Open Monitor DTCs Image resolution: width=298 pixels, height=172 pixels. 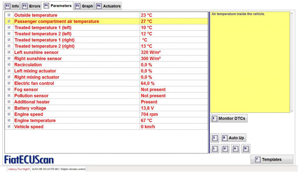[229, 118]
